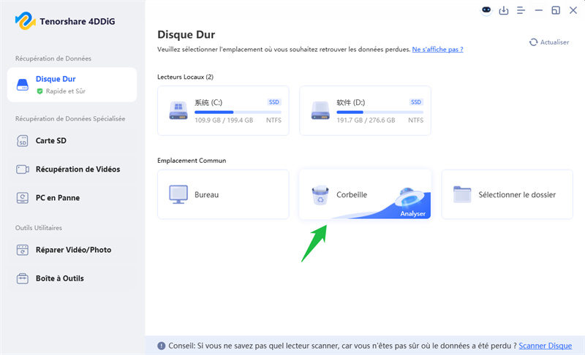Screen dimensions: 585x355
Task: Click the Réparer Vidéo/Photo icon
Action: [23, 250]
